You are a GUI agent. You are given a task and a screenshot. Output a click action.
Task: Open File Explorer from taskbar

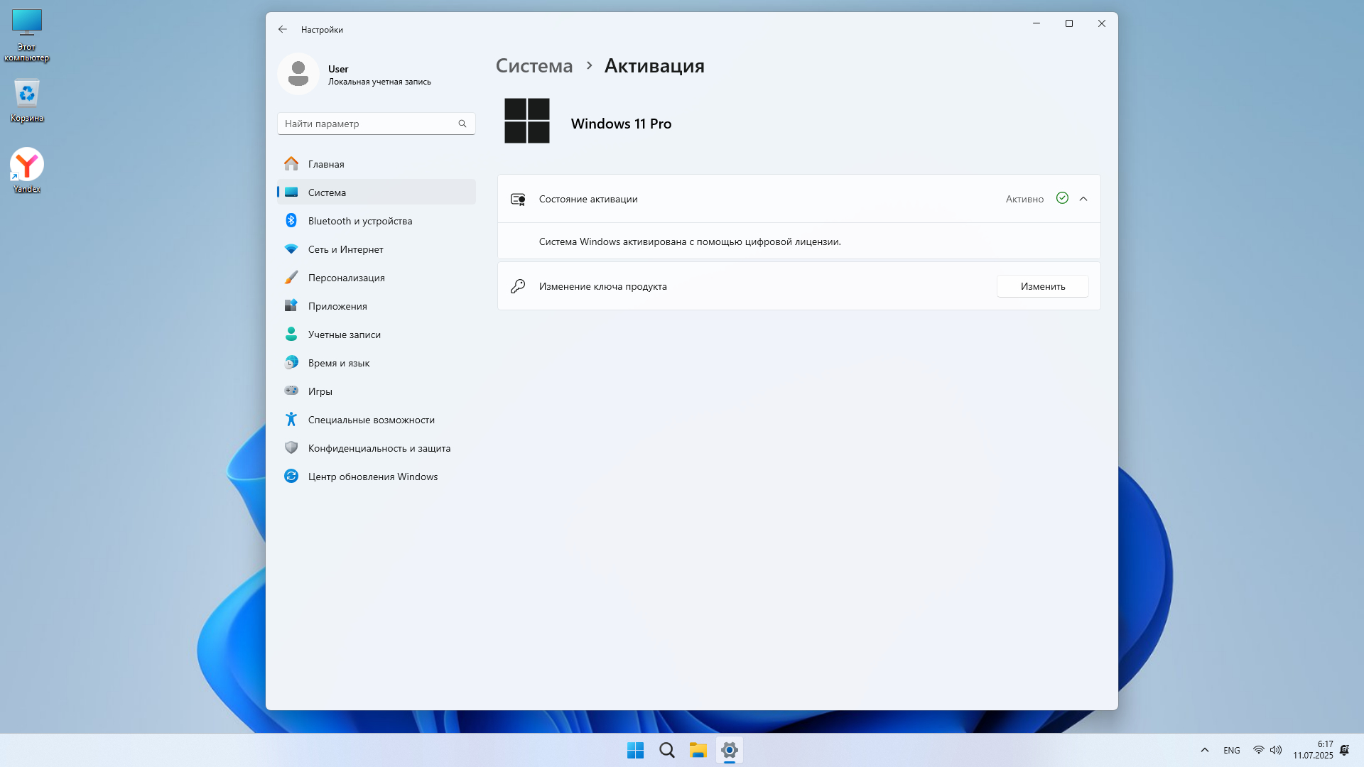click(x=698, y=750)
